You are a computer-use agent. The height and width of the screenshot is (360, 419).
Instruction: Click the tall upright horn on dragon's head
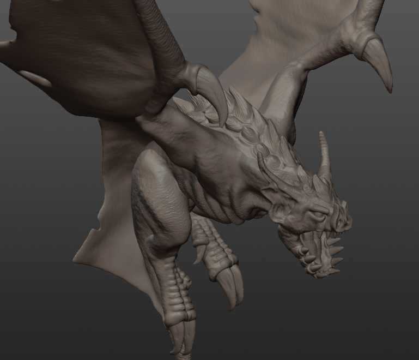pos(326,155)
